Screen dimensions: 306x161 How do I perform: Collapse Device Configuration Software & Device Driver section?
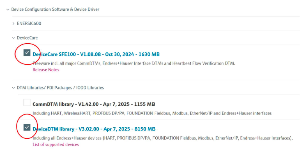pyautogui.click(x=8, y=9)
